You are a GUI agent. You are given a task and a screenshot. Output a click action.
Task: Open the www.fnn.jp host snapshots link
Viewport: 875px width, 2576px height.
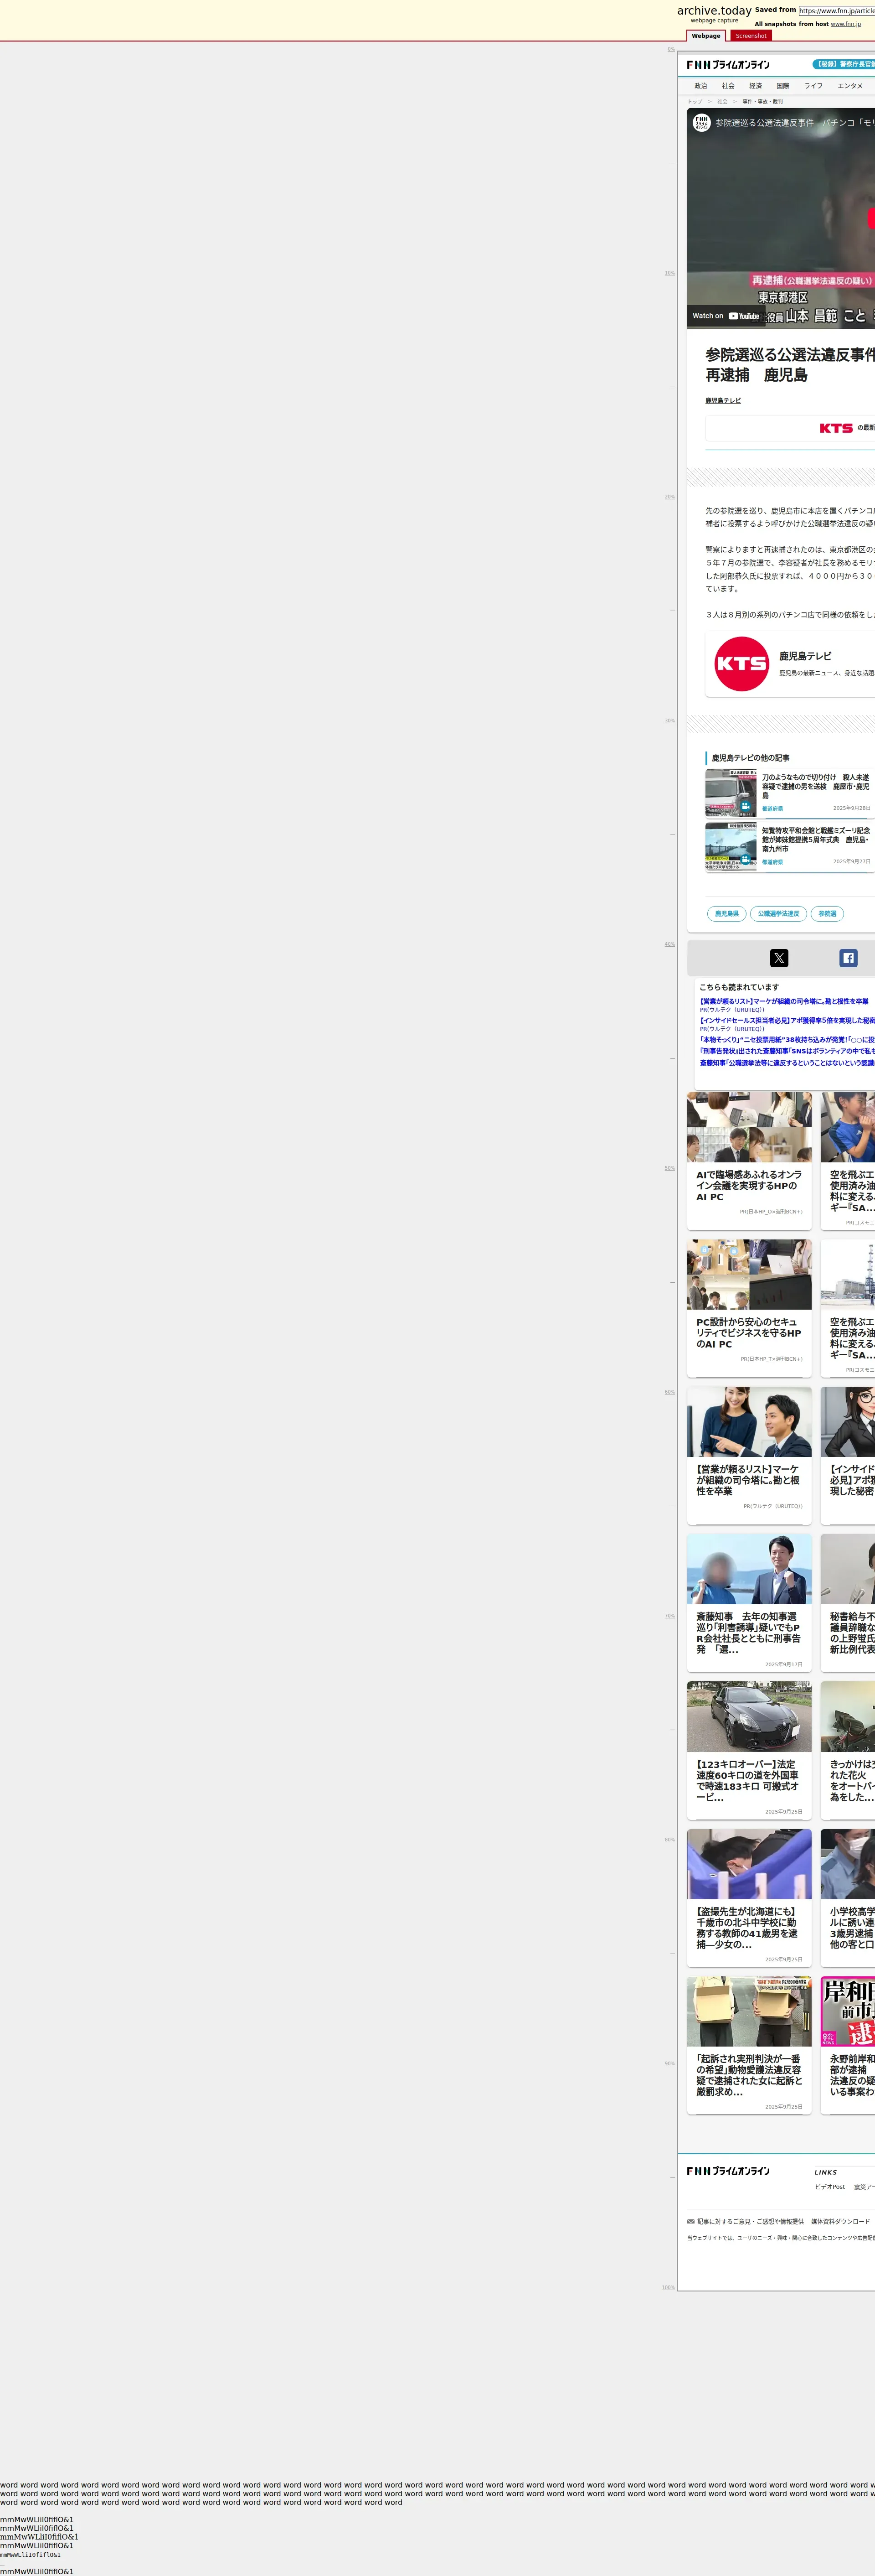845,24
